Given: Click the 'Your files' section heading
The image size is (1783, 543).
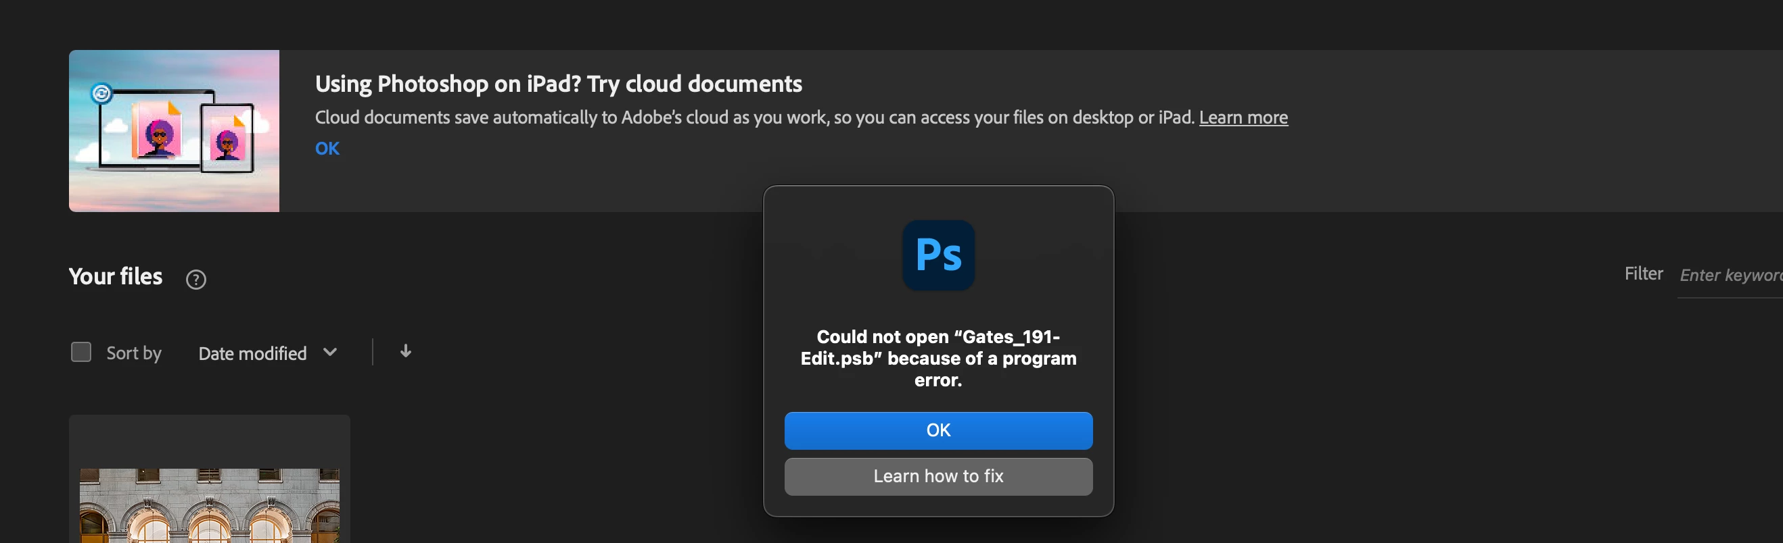Looking at the screenshot, I should (116, 276).
